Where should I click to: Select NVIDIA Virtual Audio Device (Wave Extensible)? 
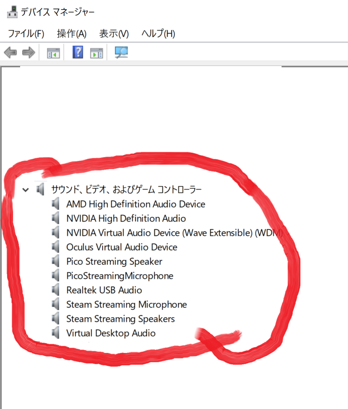pos(174,233)
